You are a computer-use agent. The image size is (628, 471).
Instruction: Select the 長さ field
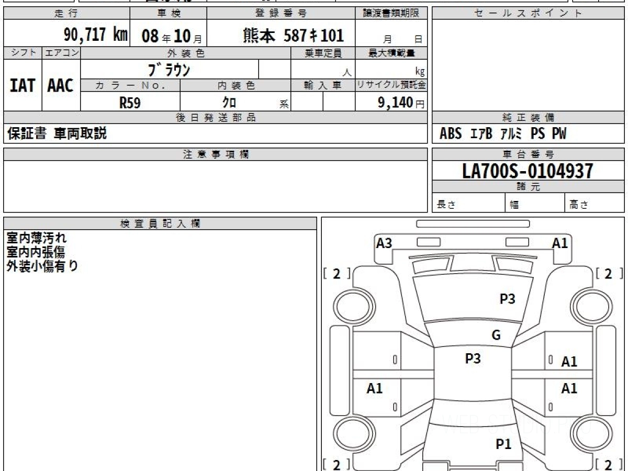point(469,203)
